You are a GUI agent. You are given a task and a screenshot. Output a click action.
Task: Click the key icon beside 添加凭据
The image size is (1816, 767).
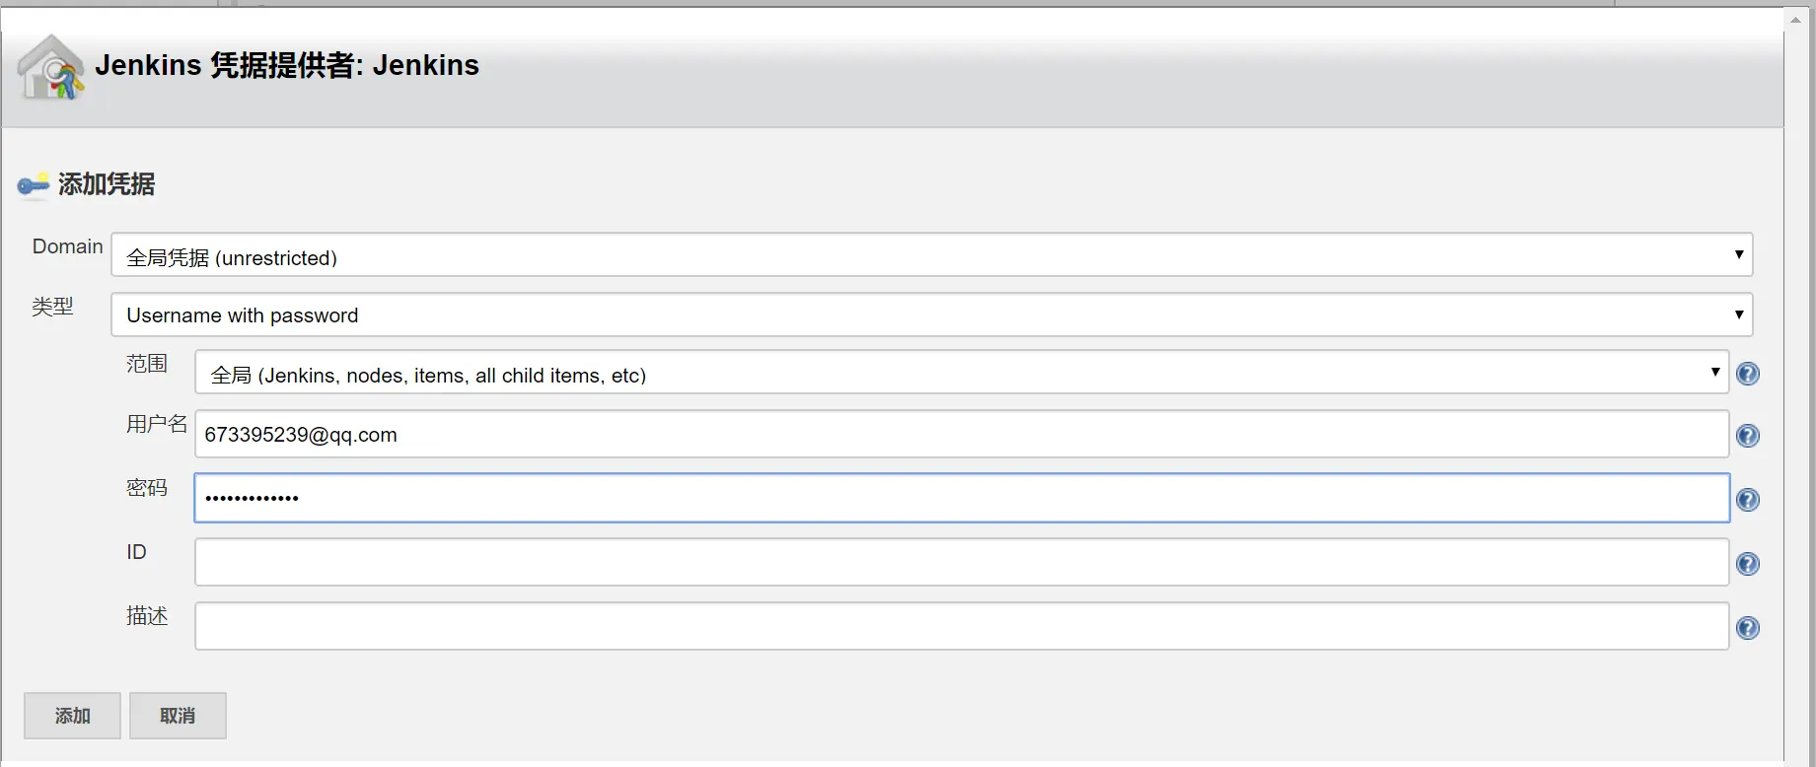34,184
